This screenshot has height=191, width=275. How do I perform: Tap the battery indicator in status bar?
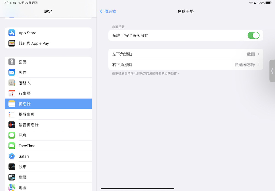pyautogui.click(x=268, y=3)
